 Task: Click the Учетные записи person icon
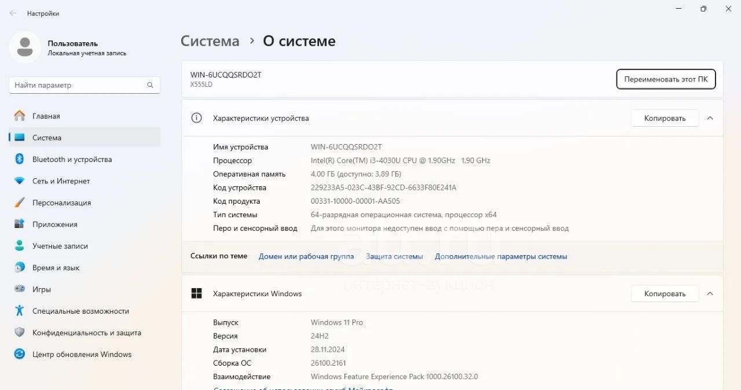point(20,246)
